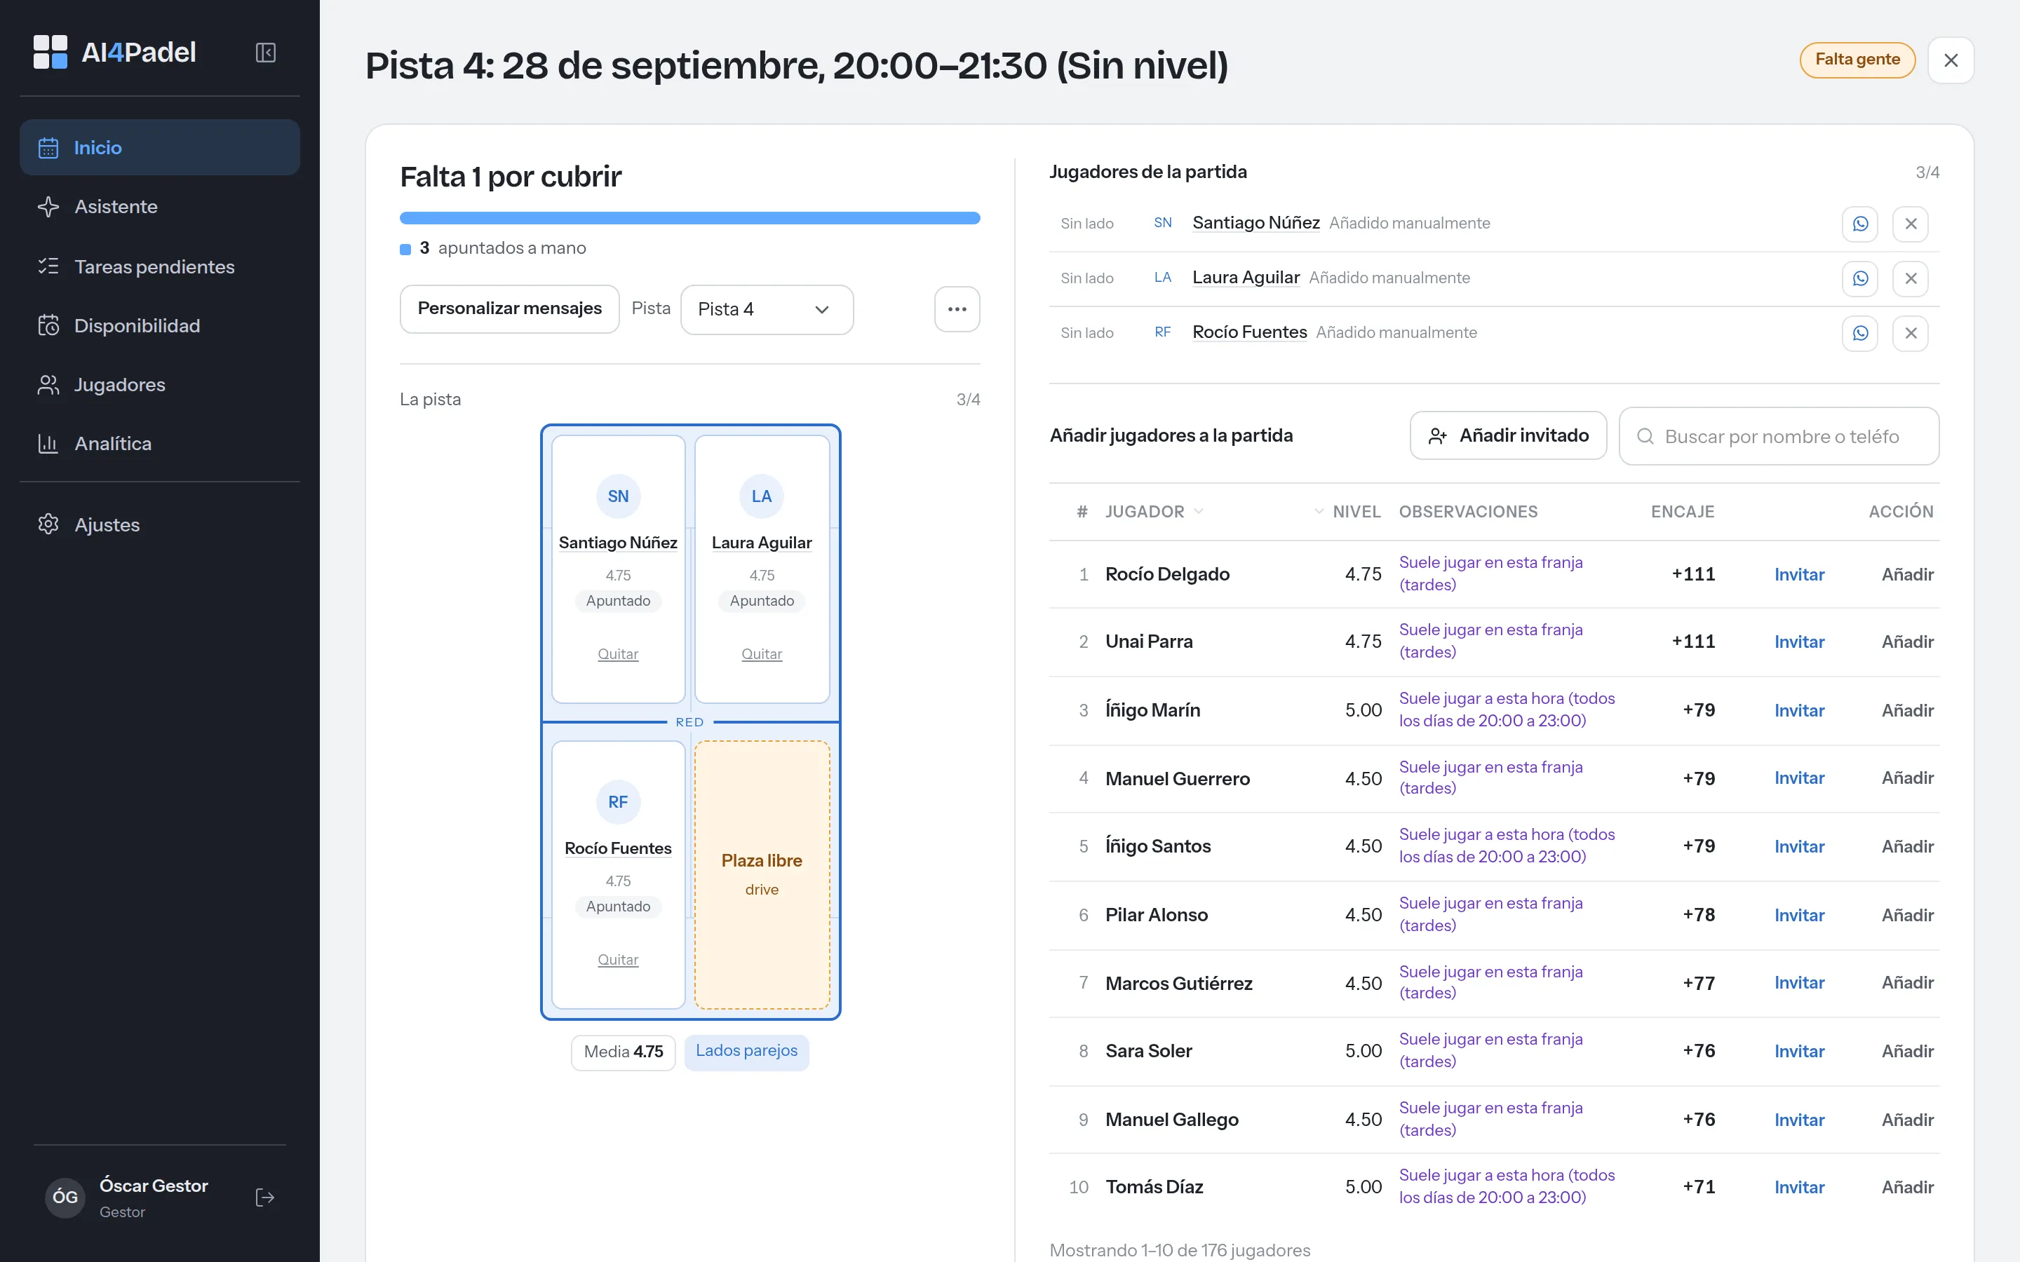
Task: Collapse the sidebar with the panel icon
Action: (265, 53)
